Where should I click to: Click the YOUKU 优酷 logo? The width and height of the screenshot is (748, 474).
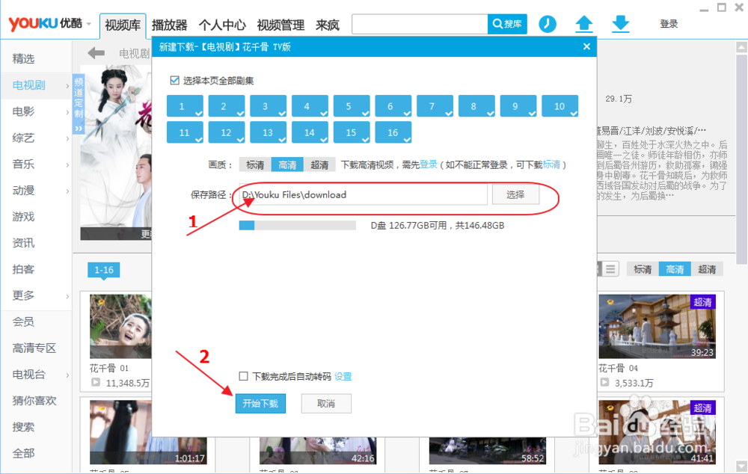tap(45, 23)
